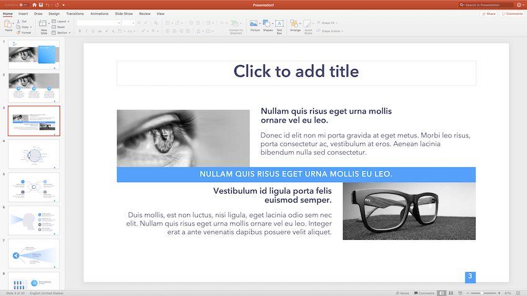Toggle the Notes pane in status bar
The height and width of the screenshot is (296, 527).
[x=402, y=293]
